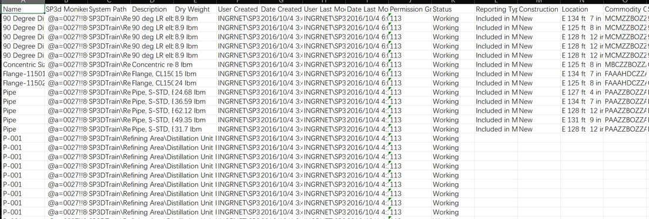This screenshot has height=219, width=649.
Task: Click the 49.35 lbm dry weight cell
Action: click(195, 120)
